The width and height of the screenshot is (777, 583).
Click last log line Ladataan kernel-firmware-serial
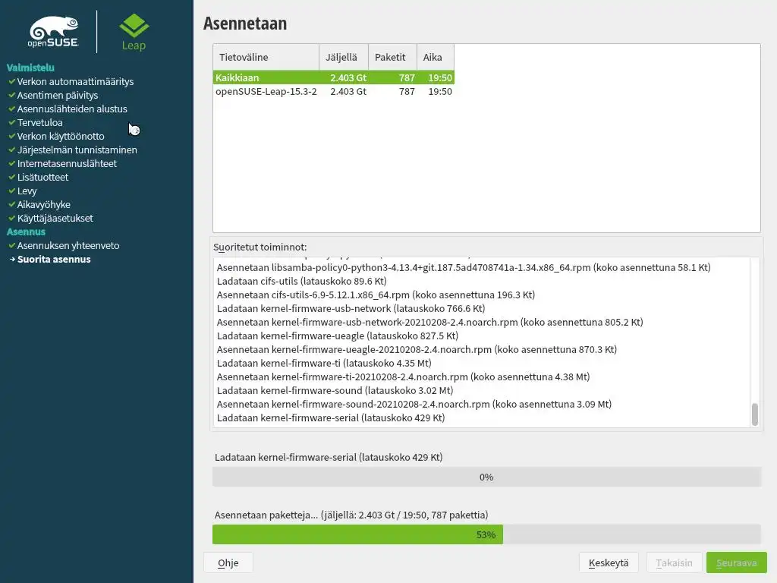point(331,418)
